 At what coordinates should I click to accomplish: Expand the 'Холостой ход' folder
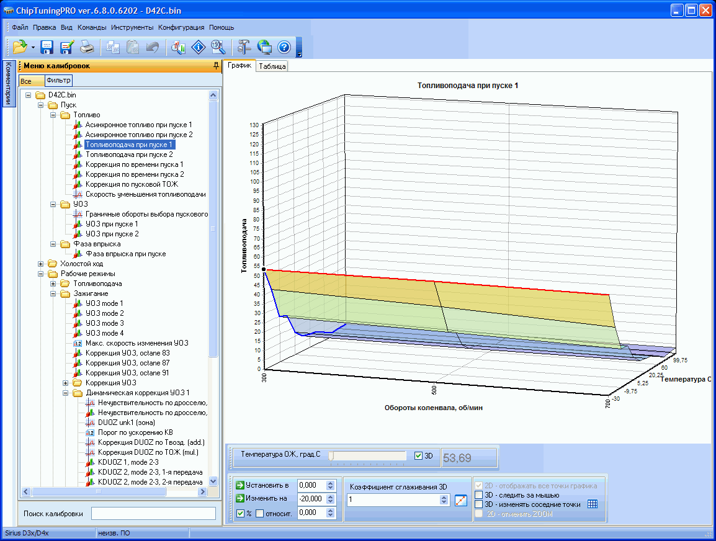[42, 264]
